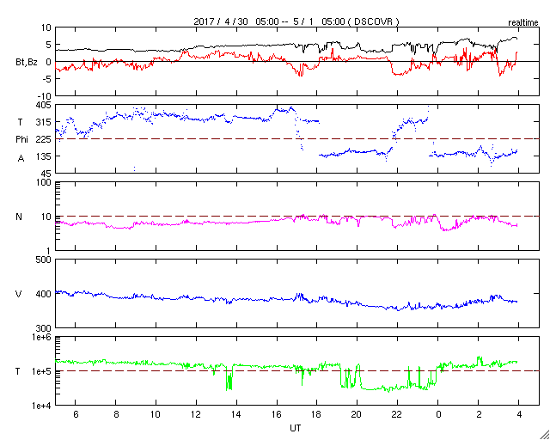Image resolution: width=550 pixels, height=440 pixels.
Task: Click the '405' tick on the Phi axis
Action: click(x=44, y=105)
